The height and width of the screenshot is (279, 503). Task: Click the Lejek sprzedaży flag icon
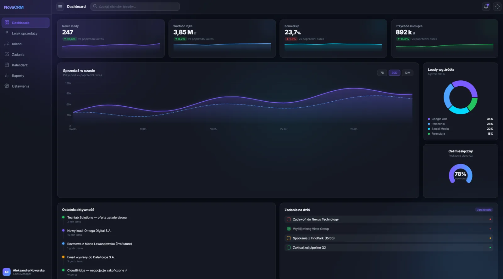[x=7, y=33]
